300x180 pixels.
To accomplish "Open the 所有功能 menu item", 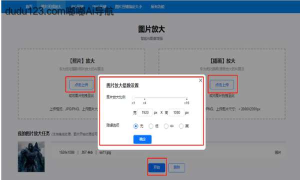I will (157, 6).
